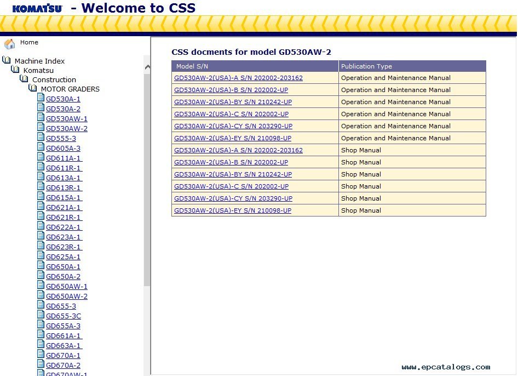Open GD530AW-2(USA)-EY Operation and Maintenance Manual
This screenshot has height=376, width=518.
pos(233,138)
